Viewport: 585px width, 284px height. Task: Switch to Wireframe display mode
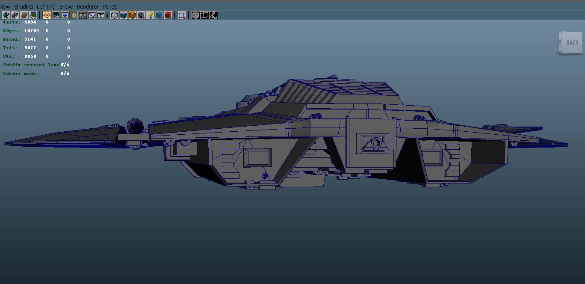point(115,15)
